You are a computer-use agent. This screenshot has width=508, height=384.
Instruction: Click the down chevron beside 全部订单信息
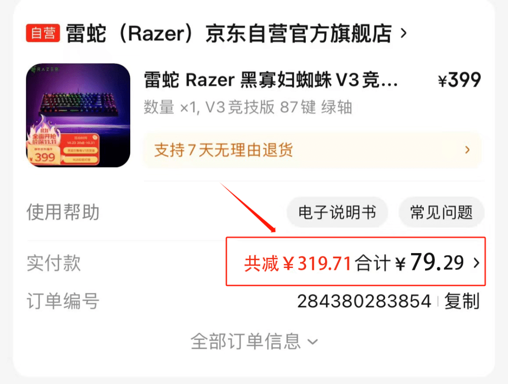point(312,342)
